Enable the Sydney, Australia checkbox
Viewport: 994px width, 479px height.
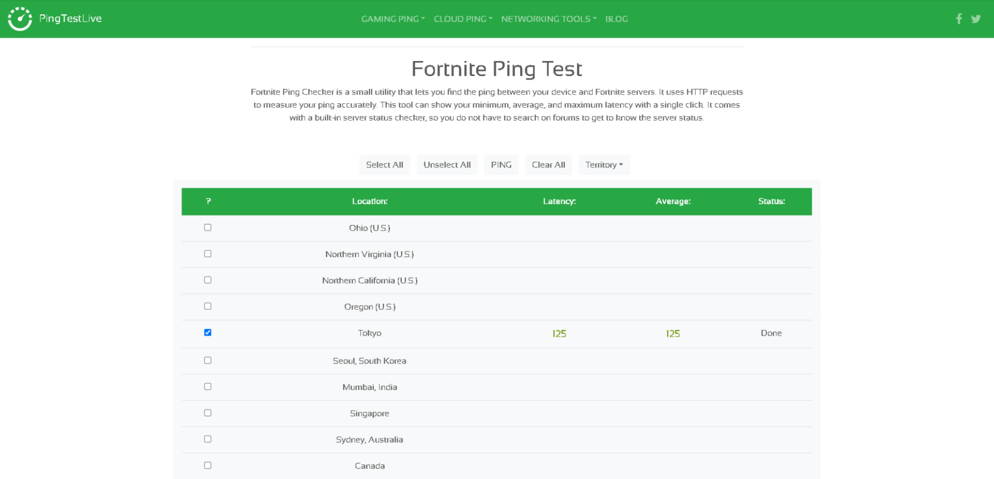[x=208, y=439]
